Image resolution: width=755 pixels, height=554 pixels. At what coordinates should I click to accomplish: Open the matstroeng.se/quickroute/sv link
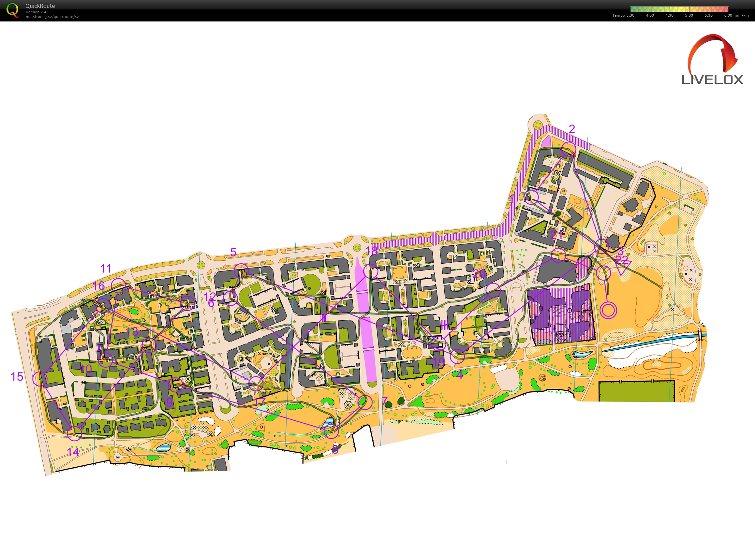click(x=52, y=16)
